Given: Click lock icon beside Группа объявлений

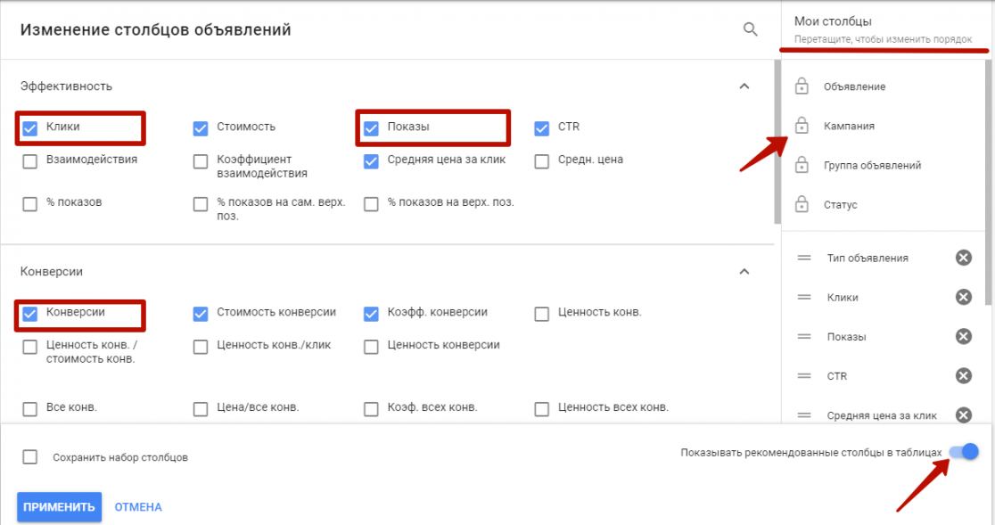Looking at the screenshot, I should pos(802,164).
